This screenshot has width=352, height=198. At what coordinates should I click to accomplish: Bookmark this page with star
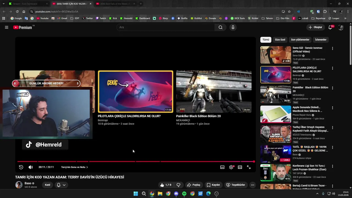[x=289, y=12]
